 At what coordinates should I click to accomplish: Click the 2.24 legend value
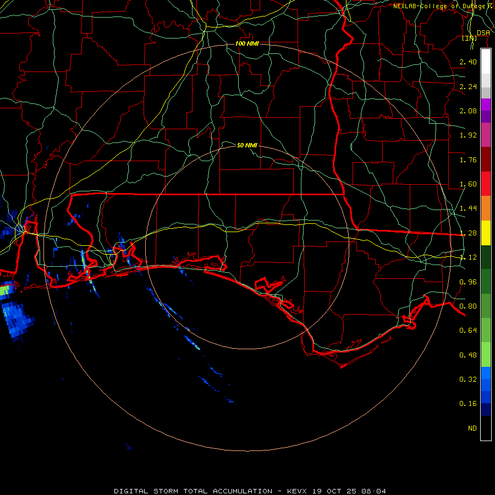[468, 86]
